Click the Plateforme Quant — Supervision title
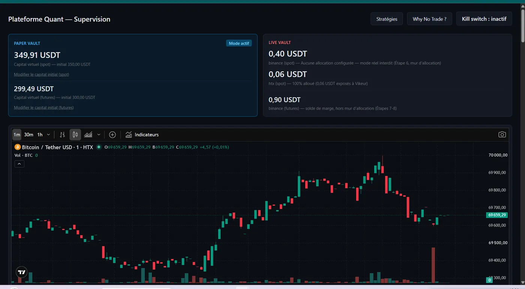This screenshot has height=289, width=525. [59, 19]
